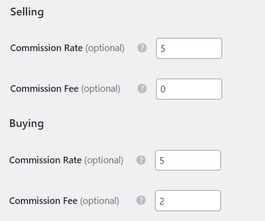Click into the Buying Commission Rate field

(x=188, y=160)
